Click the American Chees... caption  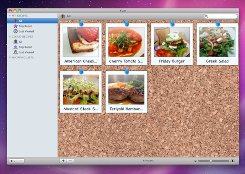click(80, 61)
